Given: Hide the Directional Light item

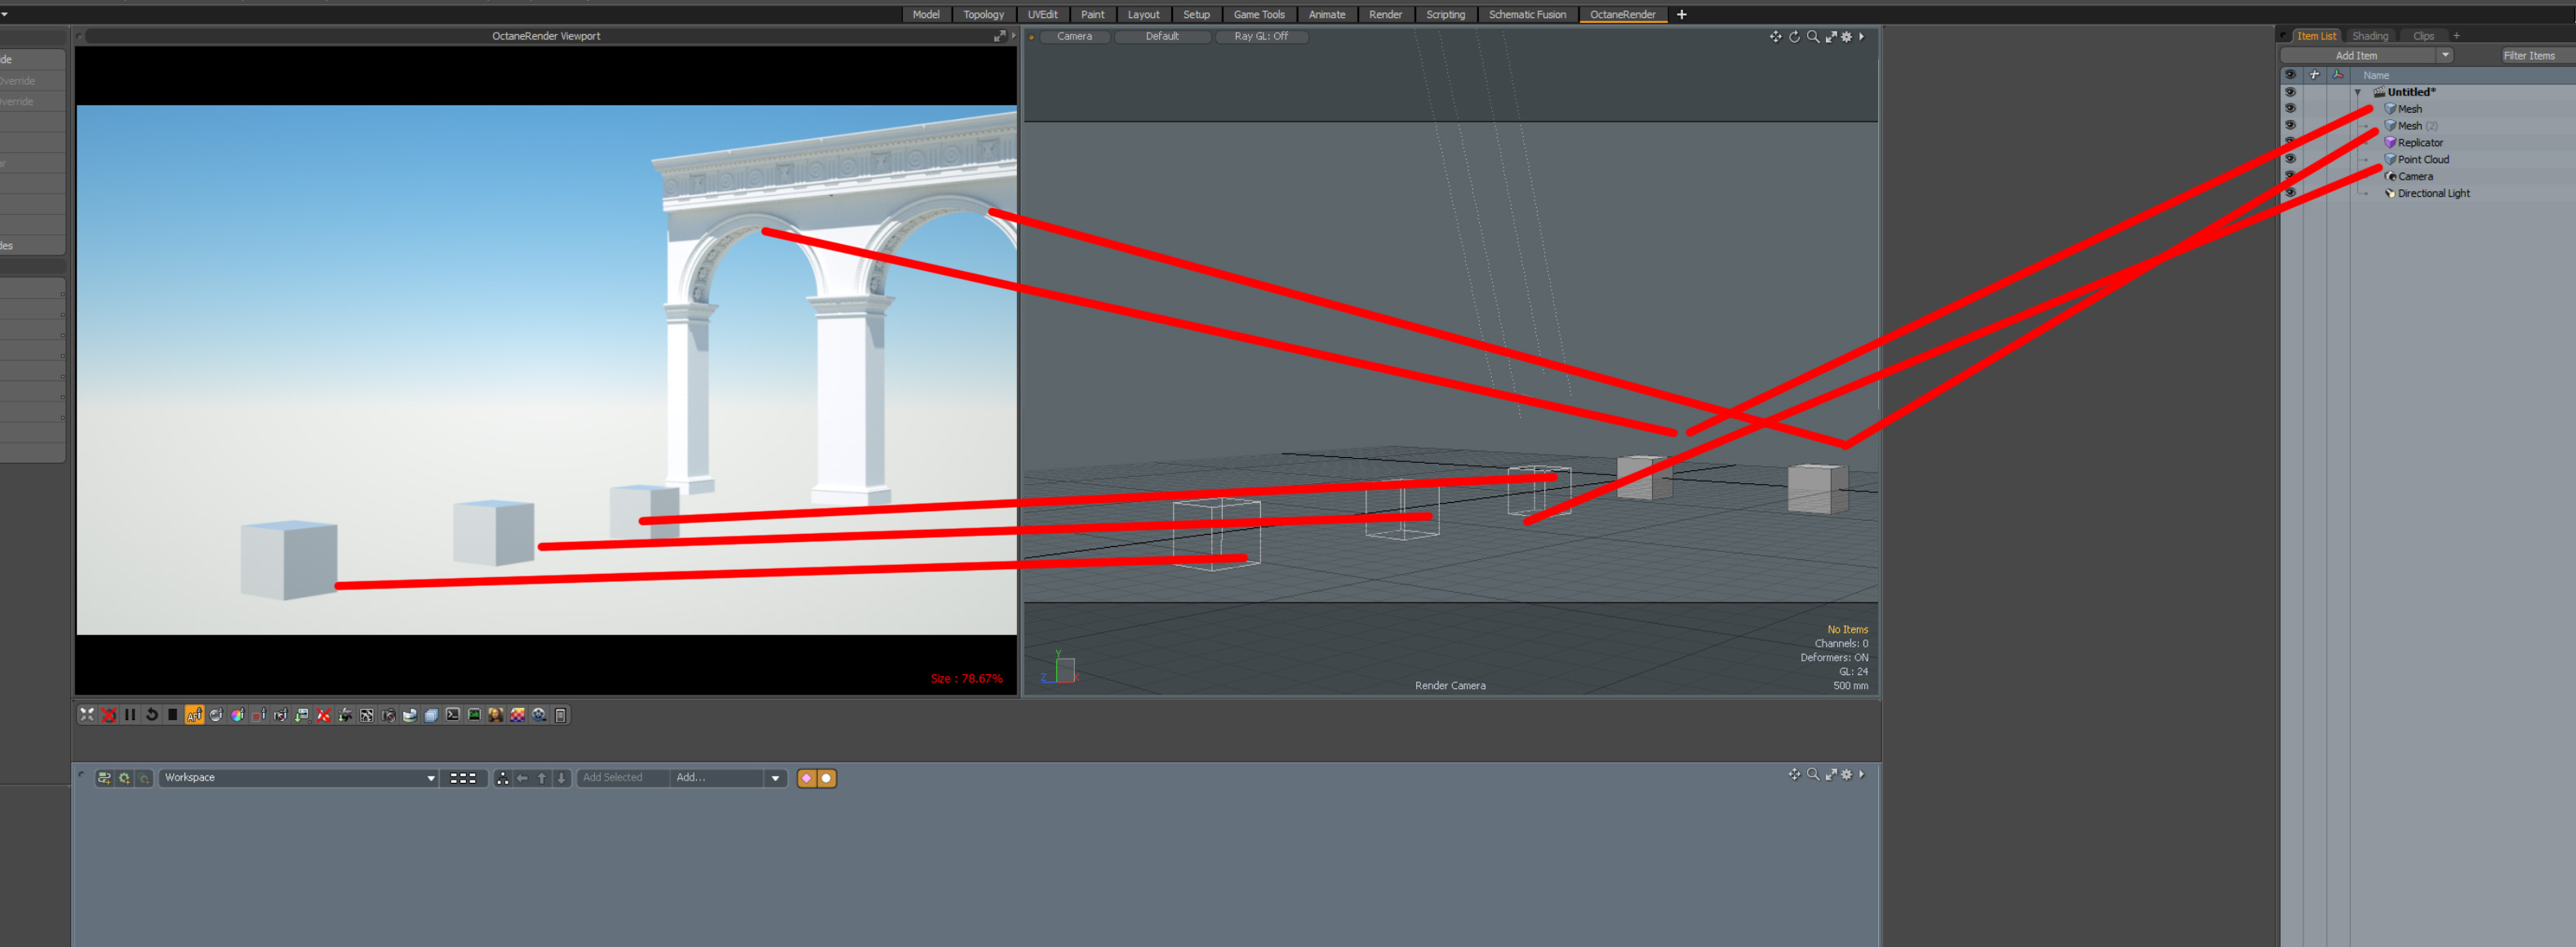Looking at the screenshot, I should [x=2290, y=193].
